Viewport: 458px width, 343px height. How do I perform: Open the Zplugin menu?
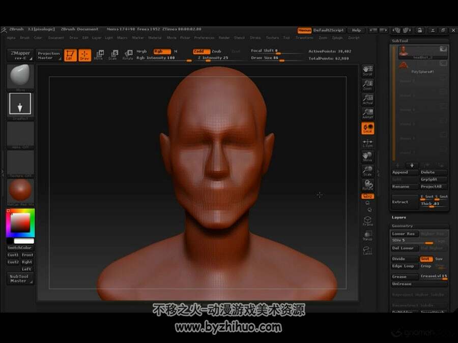click(x=337, y=38)
